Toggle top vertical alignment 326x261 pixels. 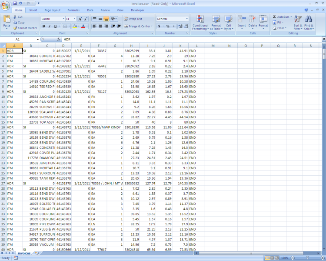[x=94, y=19]
